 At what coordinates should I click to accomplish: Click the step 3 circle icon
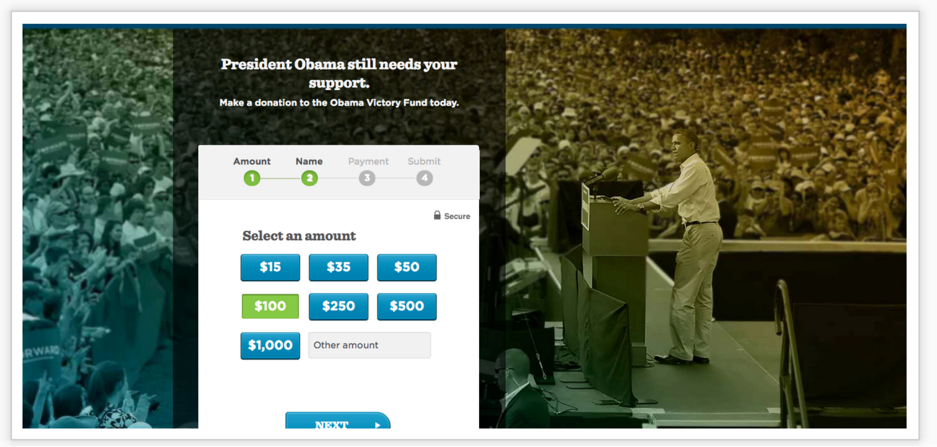tap(367, 178)
